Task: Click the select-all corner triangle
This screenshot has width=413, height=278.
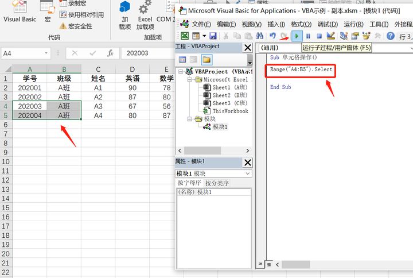Action: [x=8, y=69]
